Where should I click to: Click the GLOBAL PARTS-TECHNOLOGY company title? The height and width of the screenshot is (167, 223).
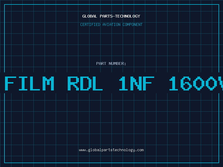(x=111, y=16)
